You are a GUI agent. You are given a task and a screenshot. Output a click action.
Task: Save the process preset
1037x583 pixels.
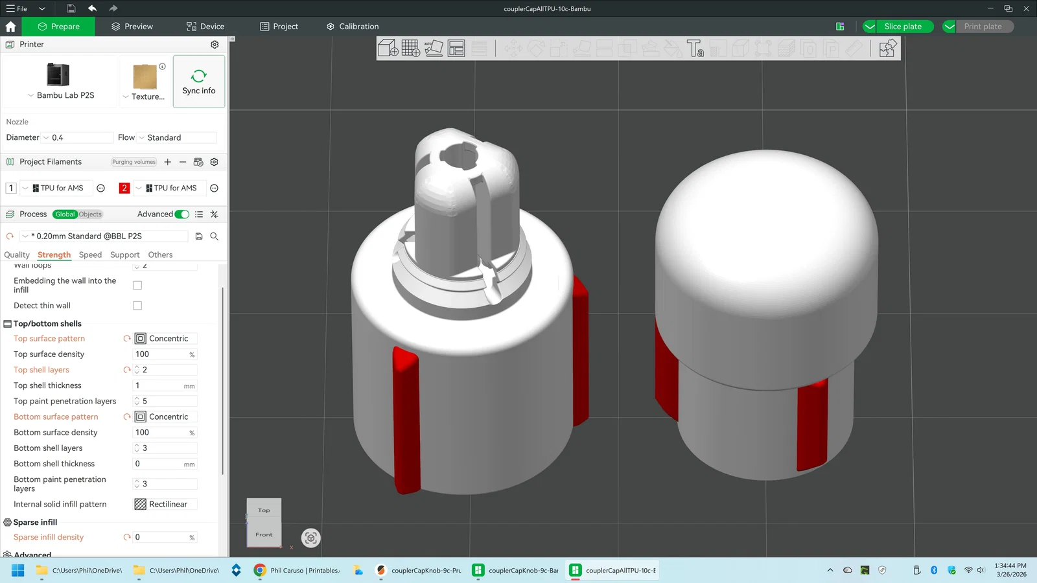(199, 236)
